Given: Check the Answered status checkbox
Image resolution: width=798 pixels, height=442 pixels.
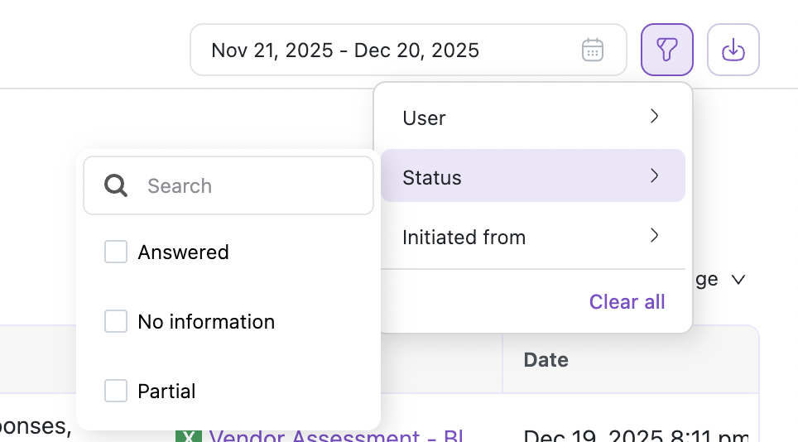Looking at the screenshot, I should 116,252.
